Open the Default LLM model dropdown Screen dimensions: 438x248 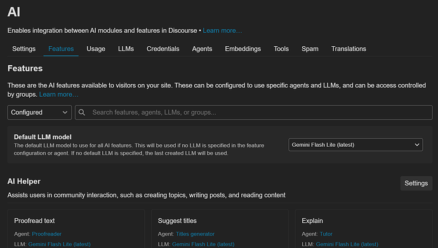pos(355,145)
